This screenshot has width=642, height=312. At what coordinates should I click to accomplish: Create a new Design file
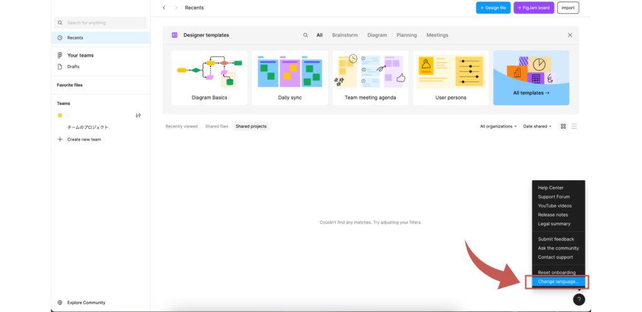(x=493, y=8)
